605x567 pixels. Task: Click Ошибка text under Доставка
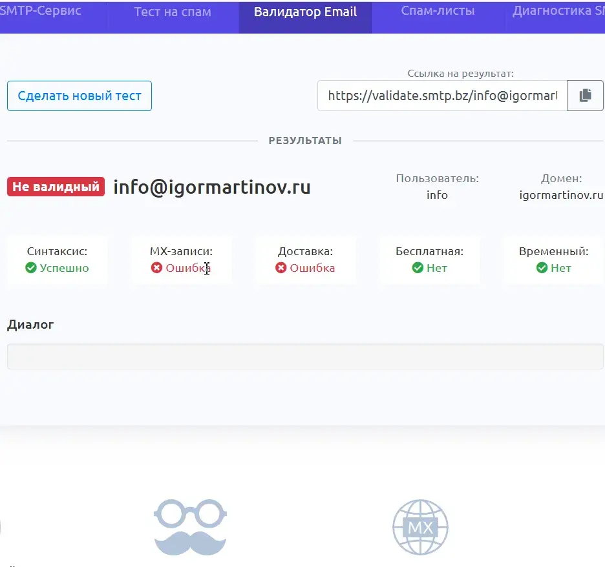(x=312, y=268)
